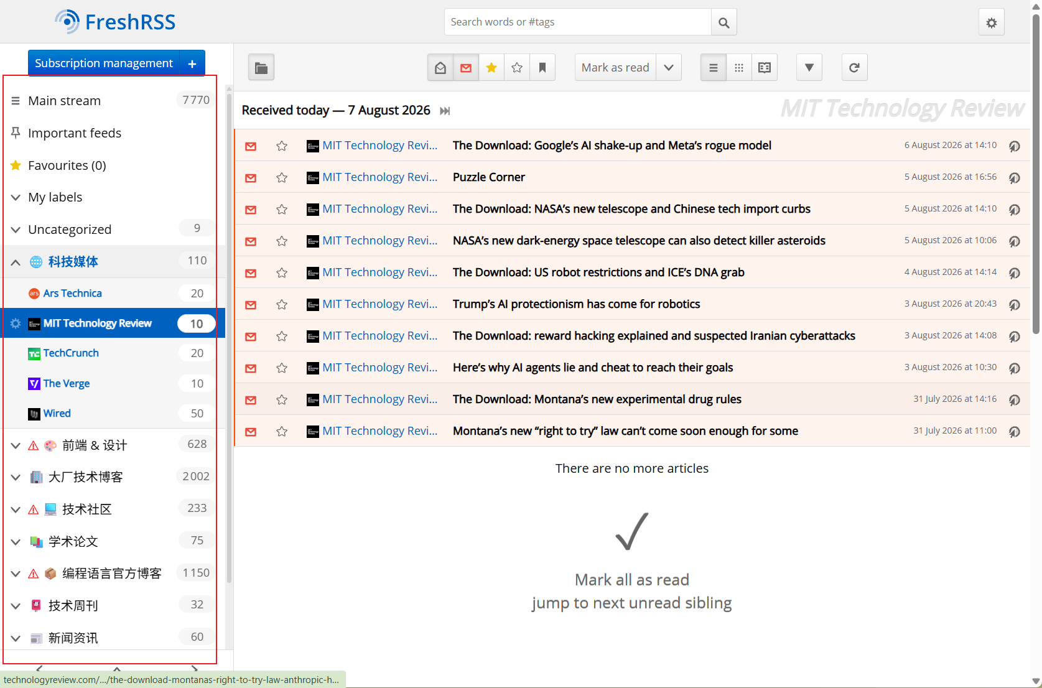Expand the 技术周刊 category
1042x688 pixels.
16,606
